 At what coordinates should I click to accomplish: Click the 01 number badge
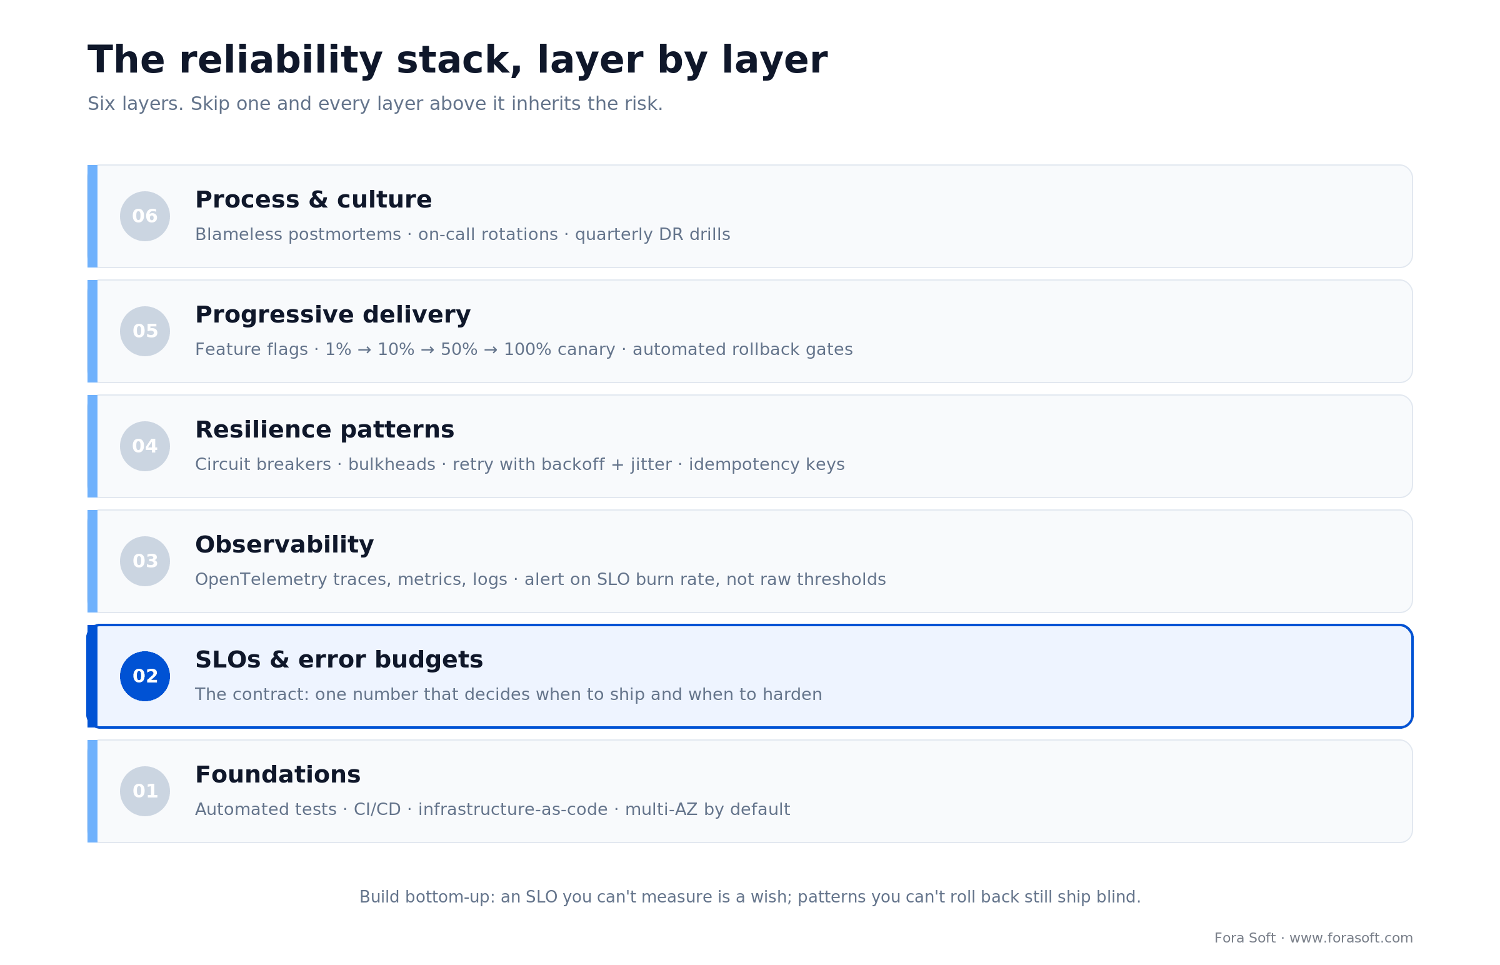tap(145, 791)
